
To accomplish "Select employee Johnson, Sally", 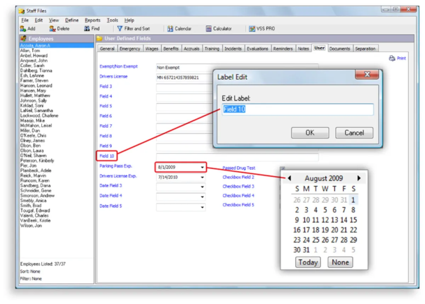I will 33,101.
